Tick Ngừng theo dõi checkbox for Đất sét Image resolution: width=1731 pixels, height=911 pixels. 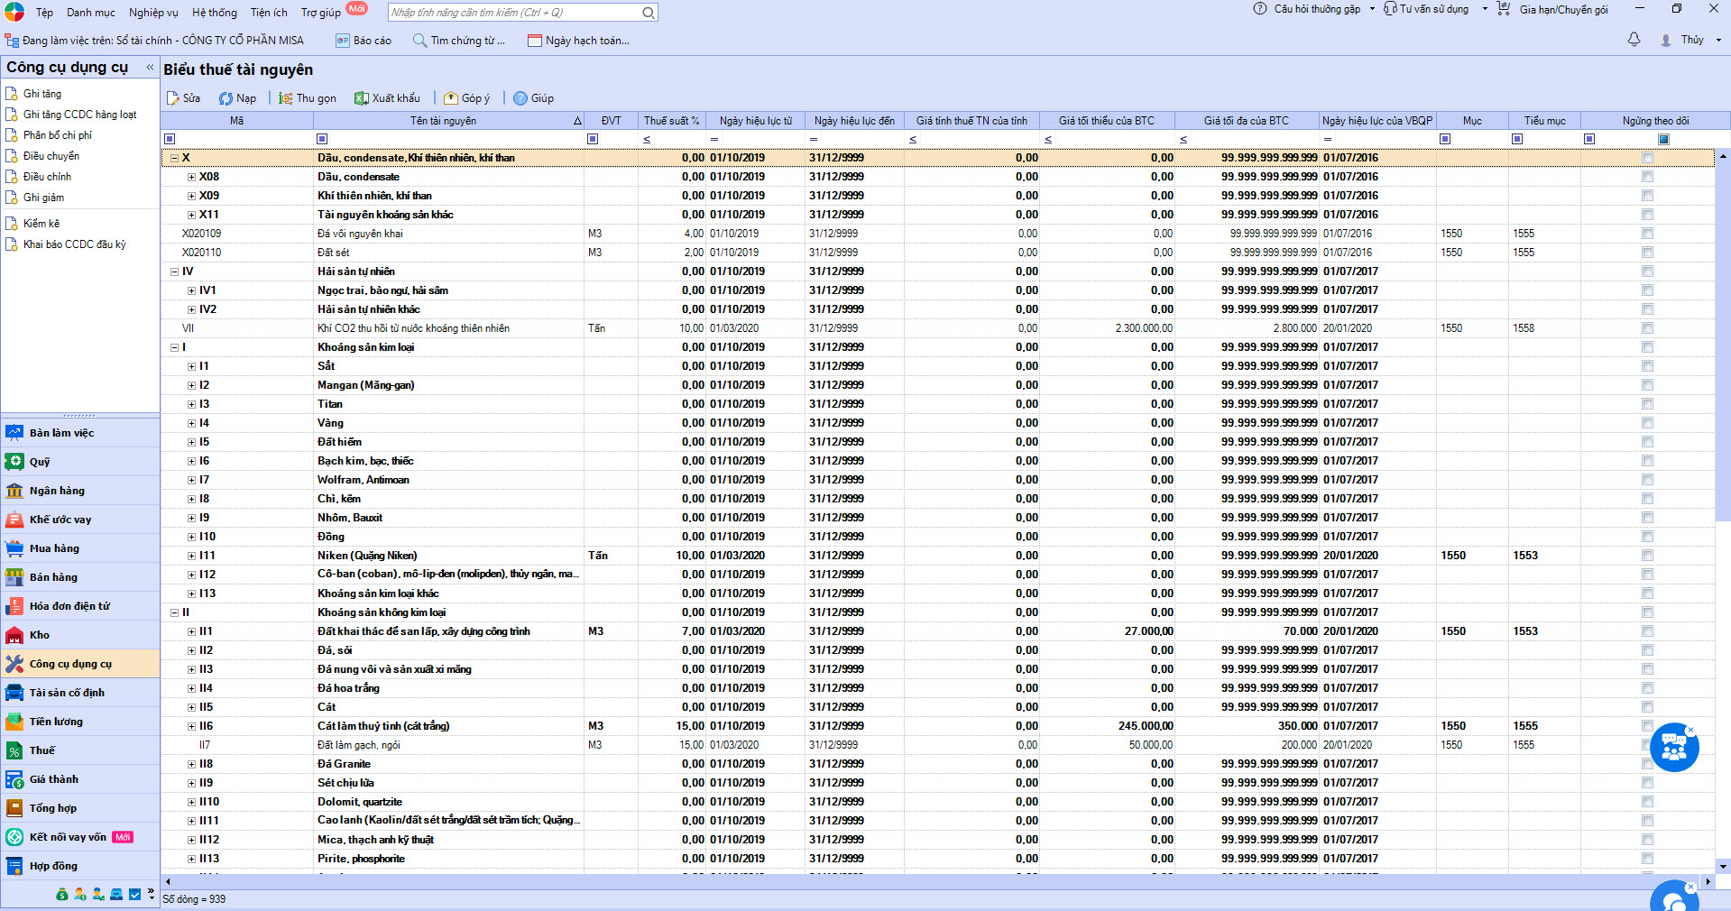(x=1647, y=253)
